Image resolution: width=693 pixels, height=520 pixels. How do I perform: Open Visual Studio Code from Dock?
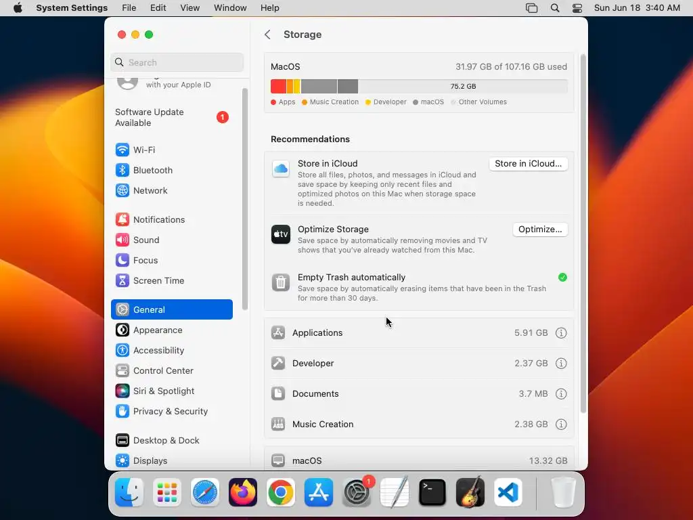coord(508,492)
